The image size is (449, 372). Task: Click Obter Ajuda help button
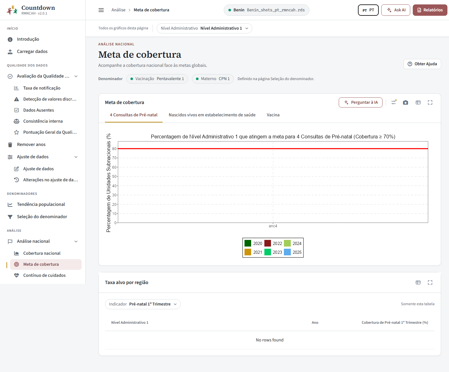tap(422, 64)
